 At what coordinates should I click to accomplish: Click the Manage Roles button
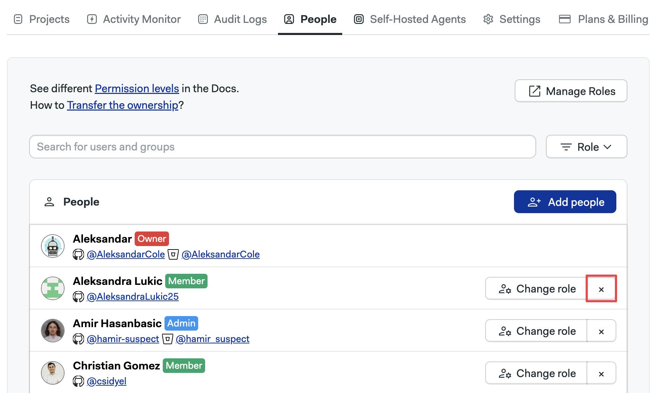coord(571,91)
